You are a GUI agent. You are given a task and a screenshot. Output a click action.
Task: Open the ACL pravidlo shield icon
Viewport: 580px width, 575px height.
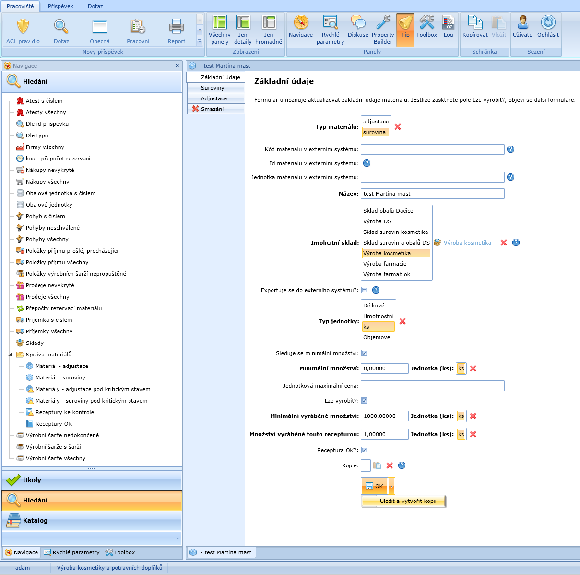(23, 27)
